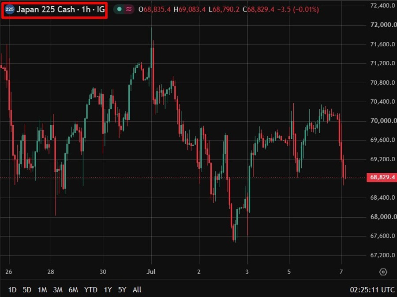
Task: Click the close value C68,829.4
Action: (x=258, y=10)
